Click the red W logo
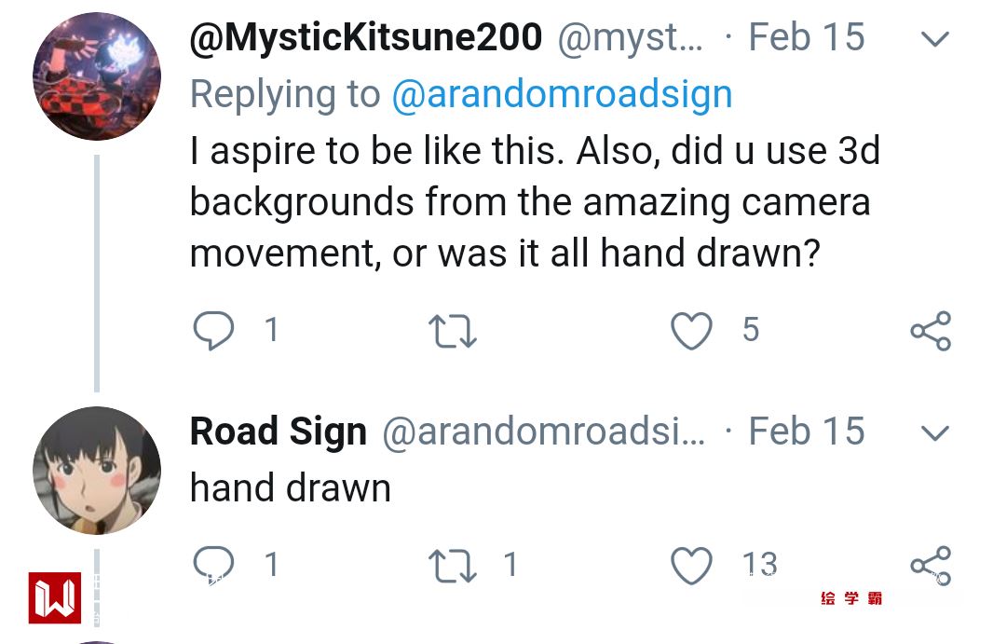Image resolution: width=993 pixels, height=644 pixels. (55, 597)
